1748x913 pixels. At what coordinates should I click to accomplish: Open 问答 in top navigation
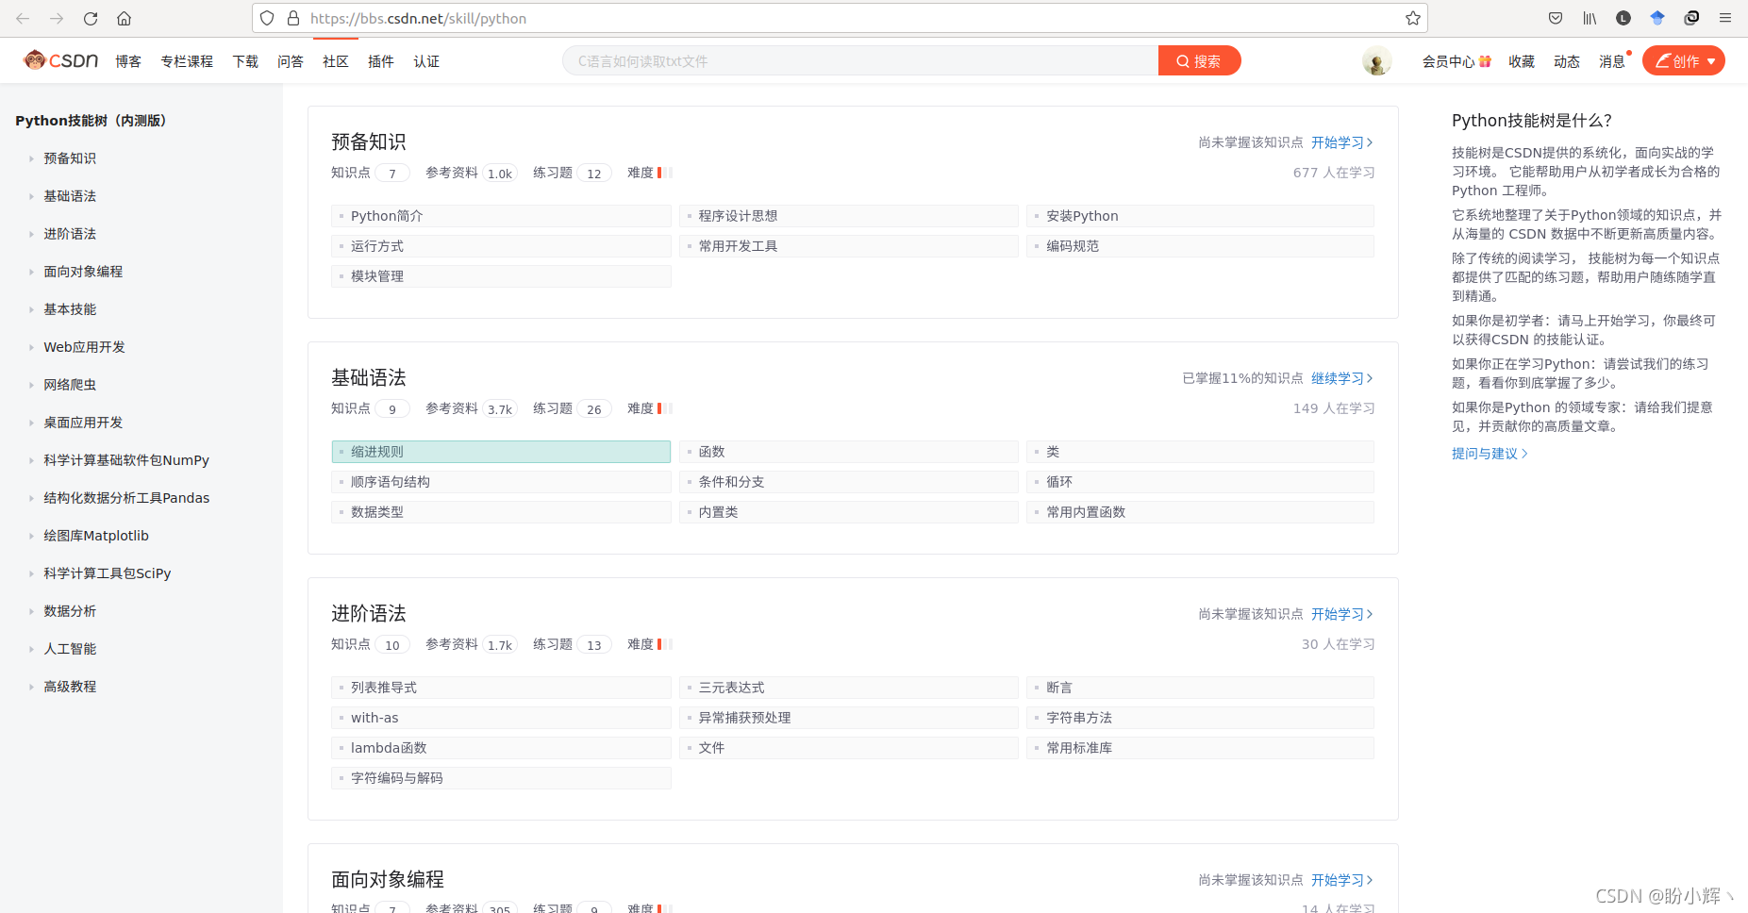(291, 61)
